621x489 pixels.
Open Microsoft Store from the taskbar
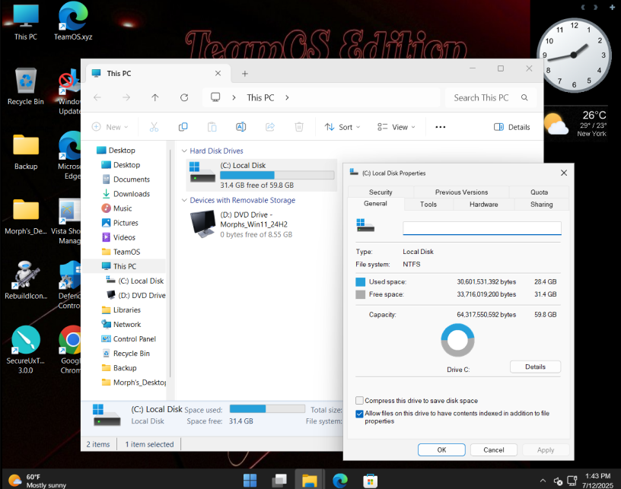tap(370, 481)
